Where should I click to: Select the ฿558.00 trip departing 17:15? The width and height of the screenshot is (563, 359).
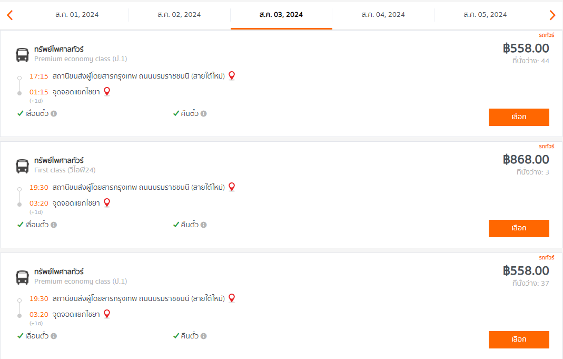tap(519, 117)
